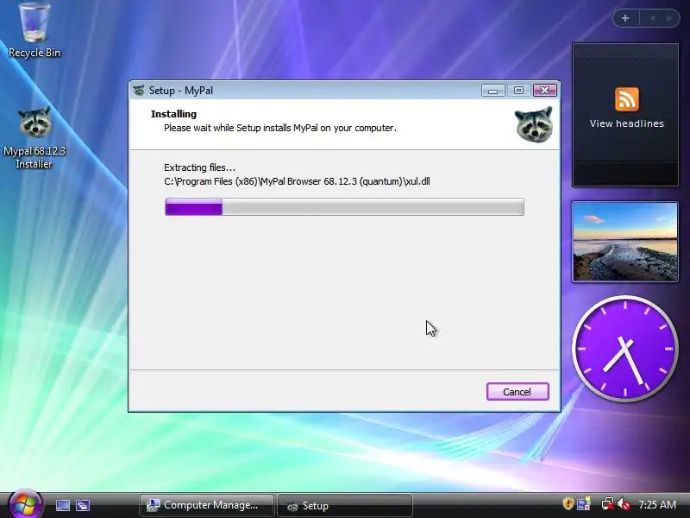Go to next gadget page arrow

point(669,18)
